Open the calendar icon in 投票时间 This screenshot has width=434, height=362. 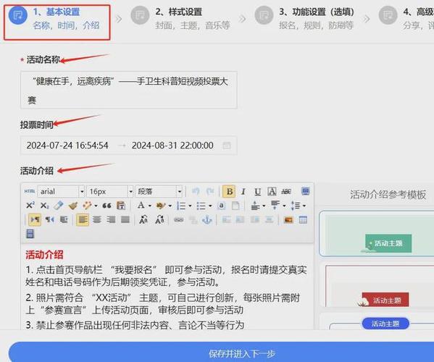[227, 146]
